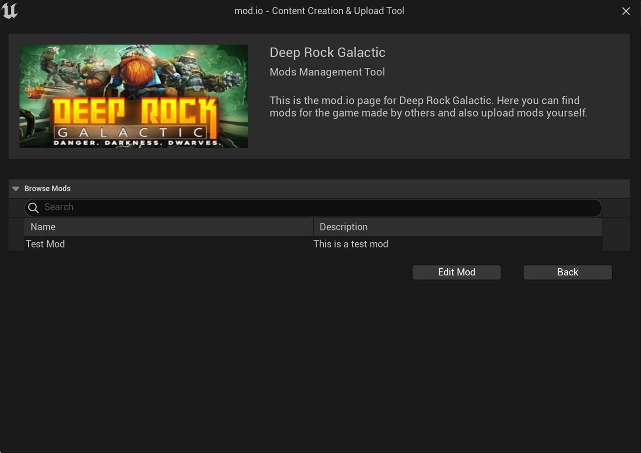Click the Browse Mods header label
The width and height of the screenshot is (641, 453).
pyautogui.click(x=47, y=189)
